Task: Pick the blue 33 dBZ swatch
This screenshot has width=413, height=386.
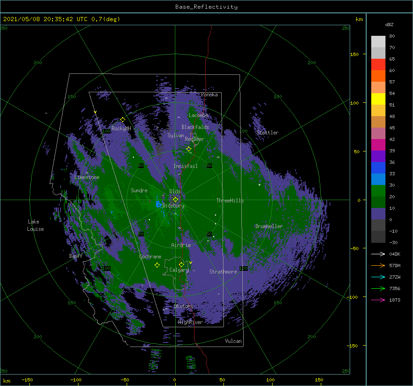Action: (x=378, y=168)
